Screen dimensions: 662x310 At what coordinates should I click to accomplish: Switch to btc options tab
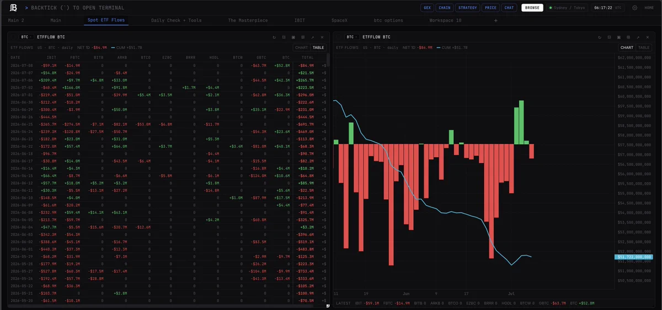pyautogui.click(x=388, y=20)
